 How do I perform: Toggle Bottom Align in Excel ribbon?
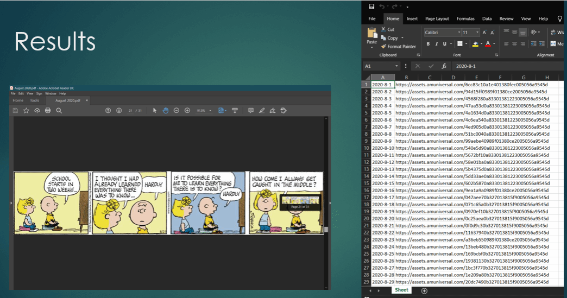[x=523, y=33]
